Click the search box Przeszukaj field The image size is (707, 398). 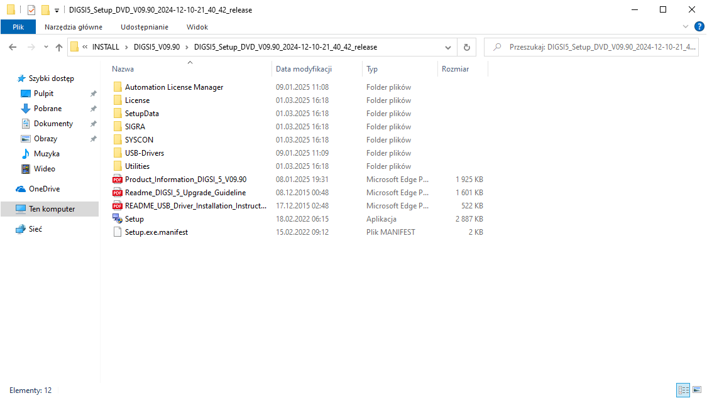click(591, 47)
